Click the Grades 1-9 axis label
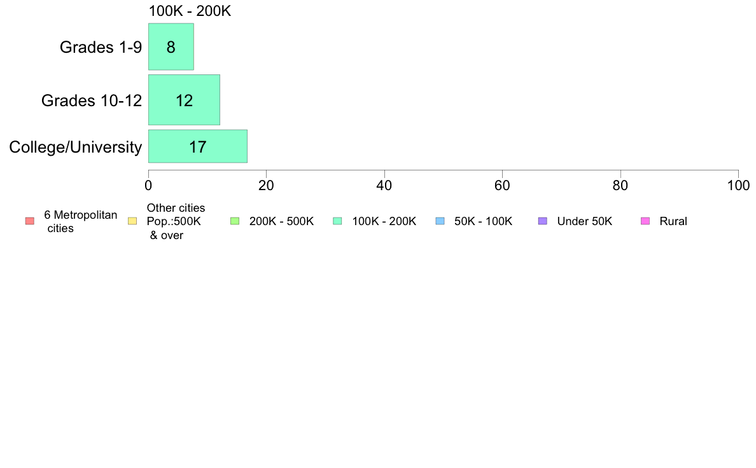This screenshot has width=756, height=468. pos(101,47)
